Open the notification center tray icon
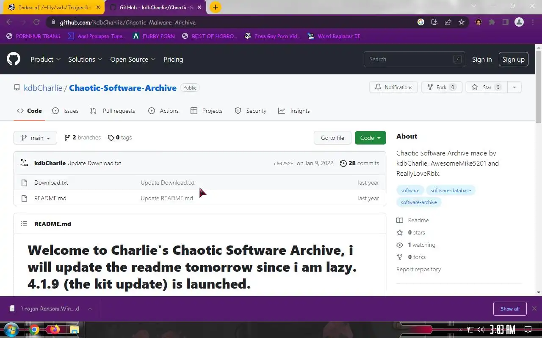This screenshot has height=338, width=542. pyautogui.click(x=528, y=330)
